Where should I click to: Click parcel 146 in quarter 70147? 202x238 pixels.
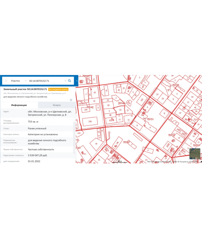[x=117, y=143]
